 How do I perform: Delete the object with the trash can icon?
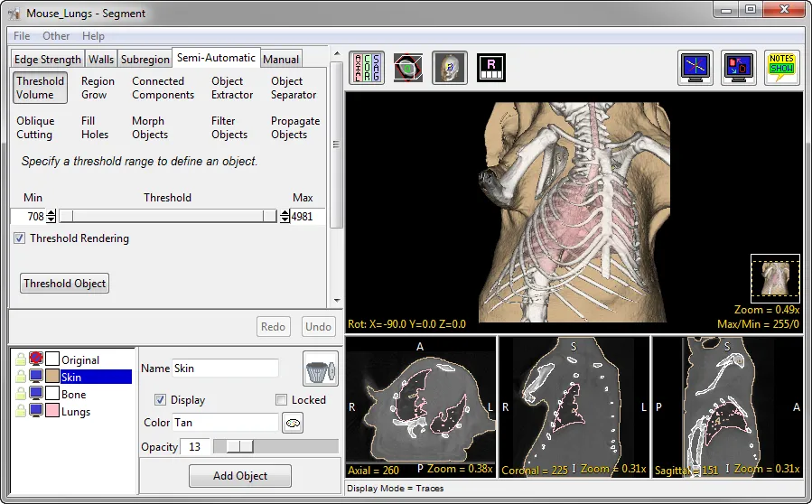point(320,369)
